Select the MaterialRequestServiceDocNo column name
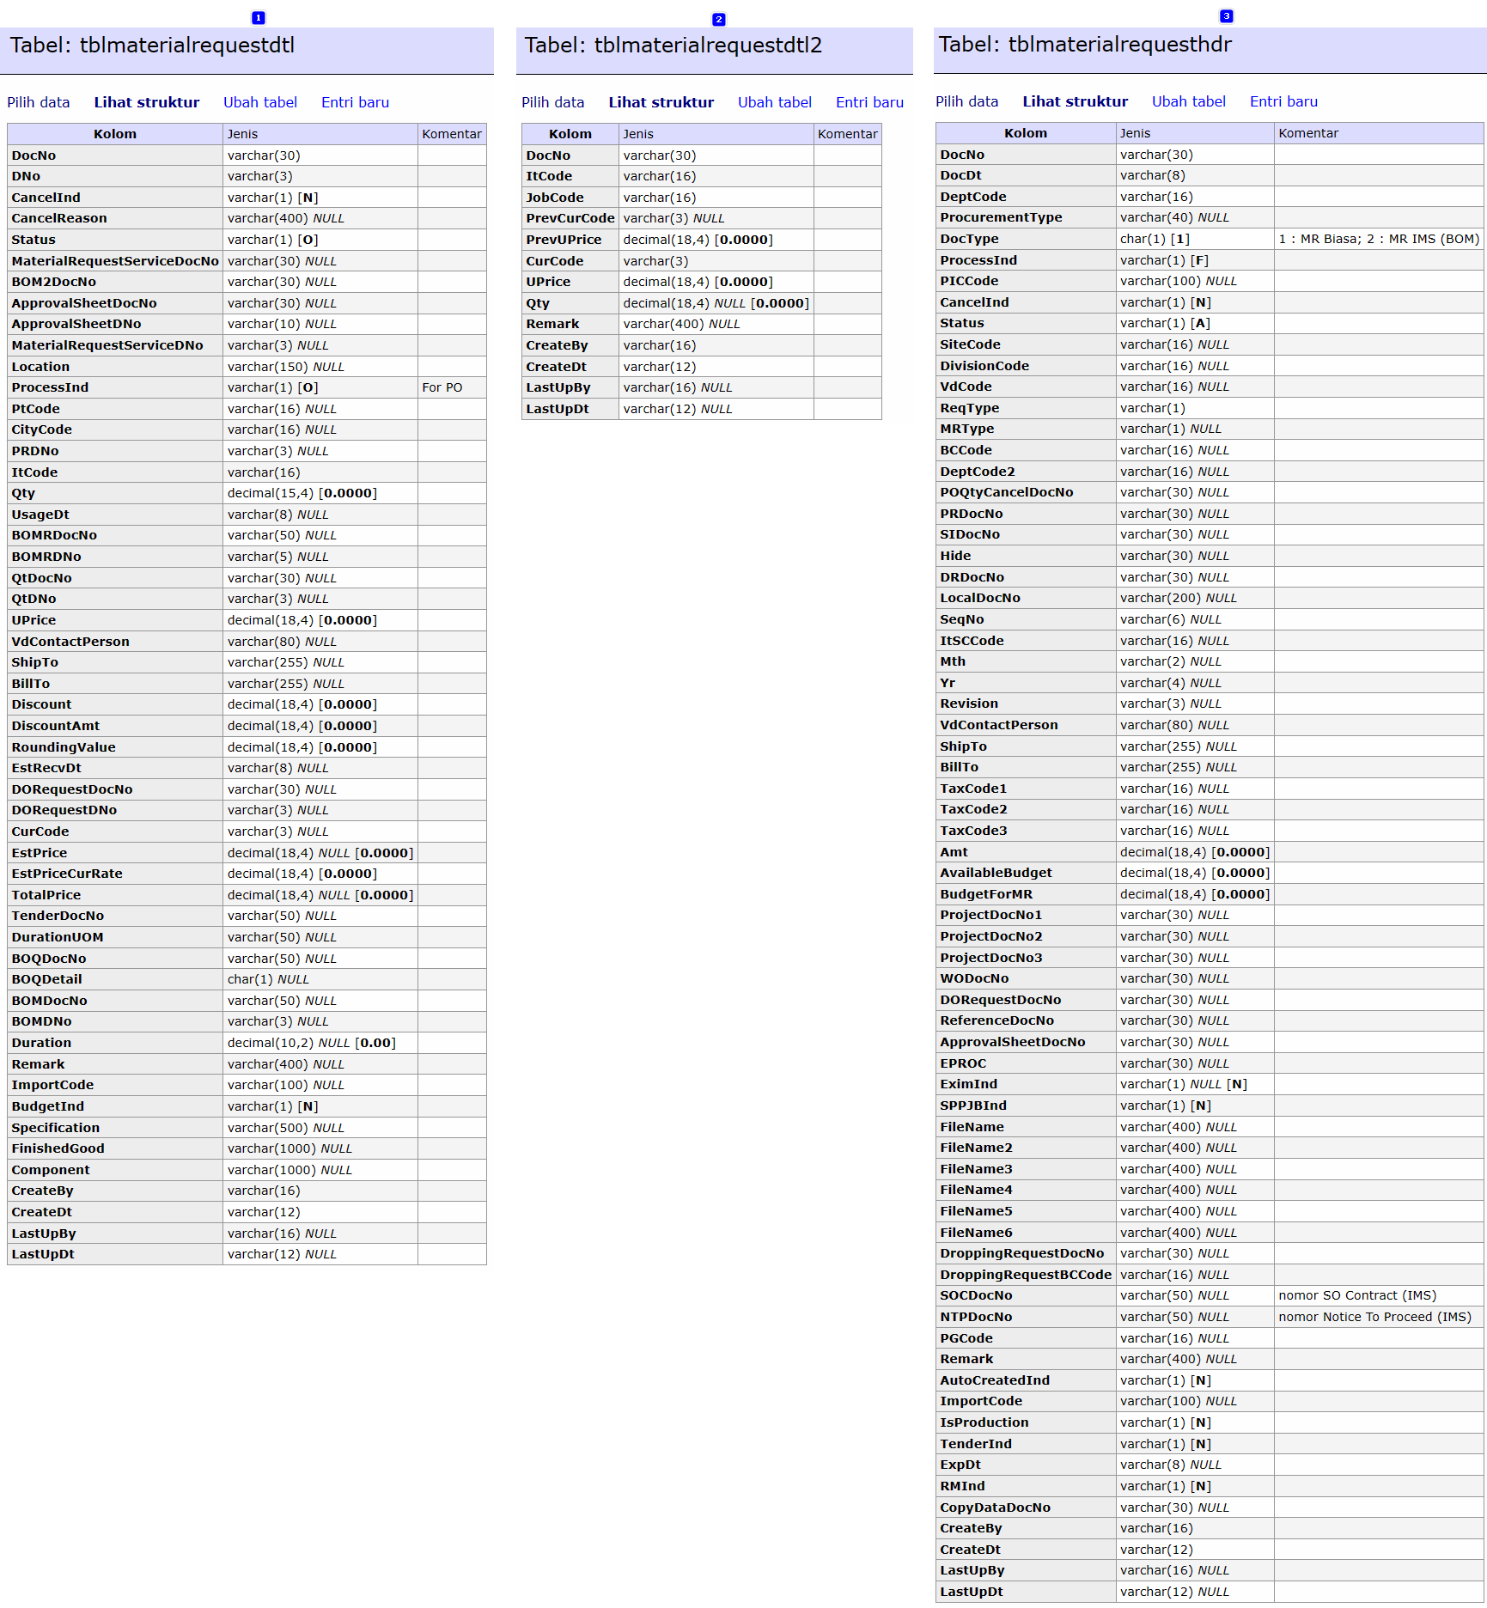The height and width of the screenshot is (1608, 1487). 115,261
